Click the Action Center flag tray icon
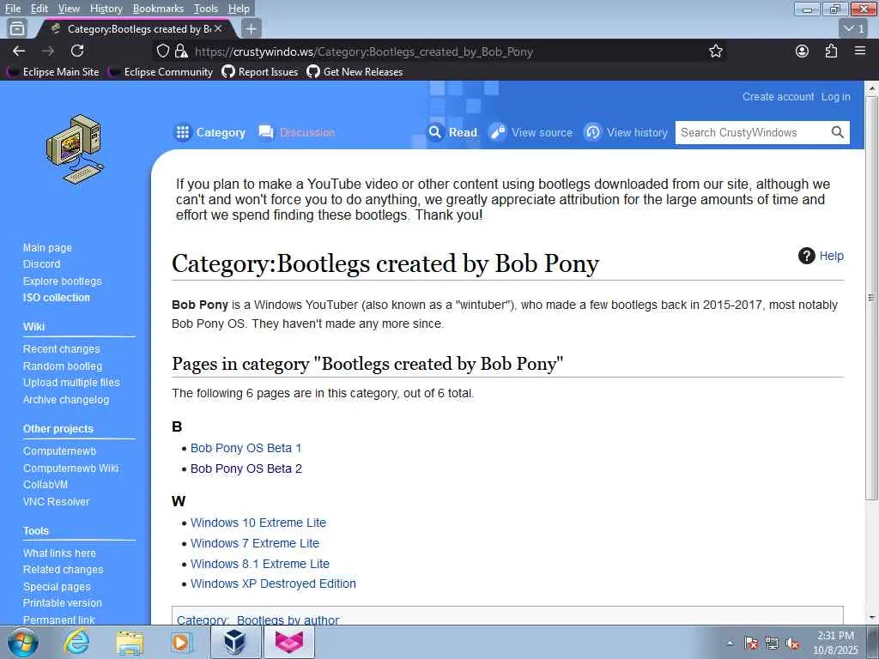Image resolution: width=879 pixels, height=659 pixels. 751,644
